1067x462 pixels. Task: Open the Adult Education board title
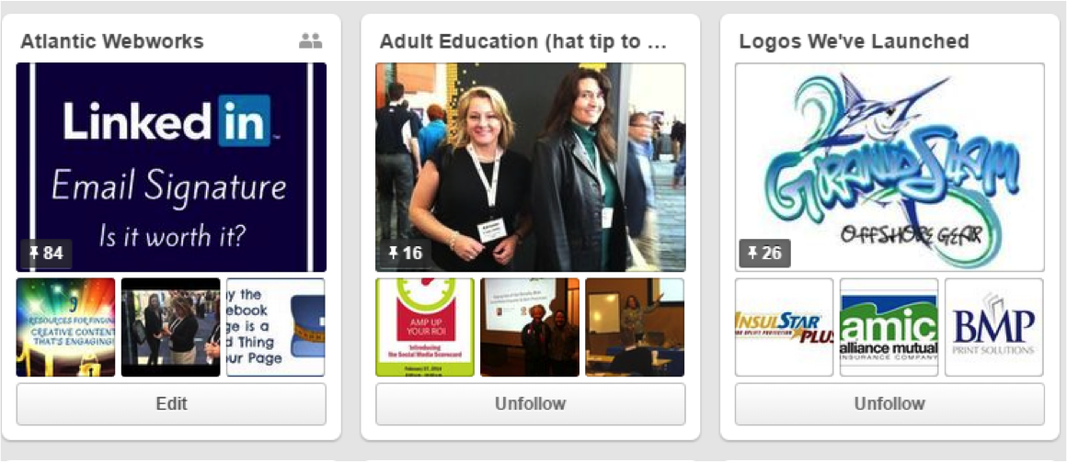(x=522, y=41)
